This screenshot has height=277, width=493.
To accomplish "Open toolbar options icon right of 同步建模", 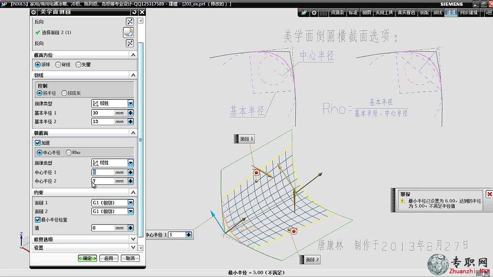I will point(488,12).
